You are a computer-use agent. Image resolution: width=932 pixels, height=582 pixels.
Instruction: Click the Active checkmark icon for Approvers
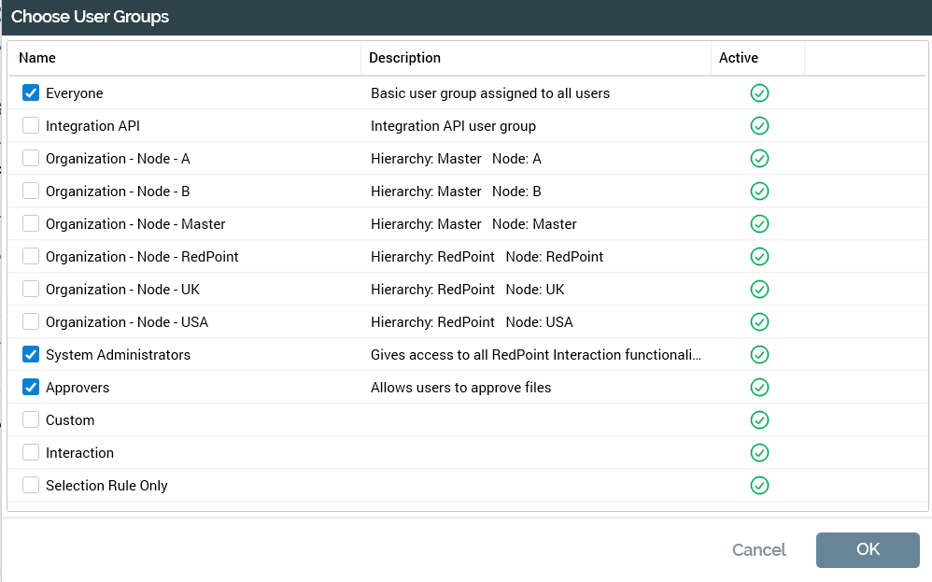(x=759, y=388)
